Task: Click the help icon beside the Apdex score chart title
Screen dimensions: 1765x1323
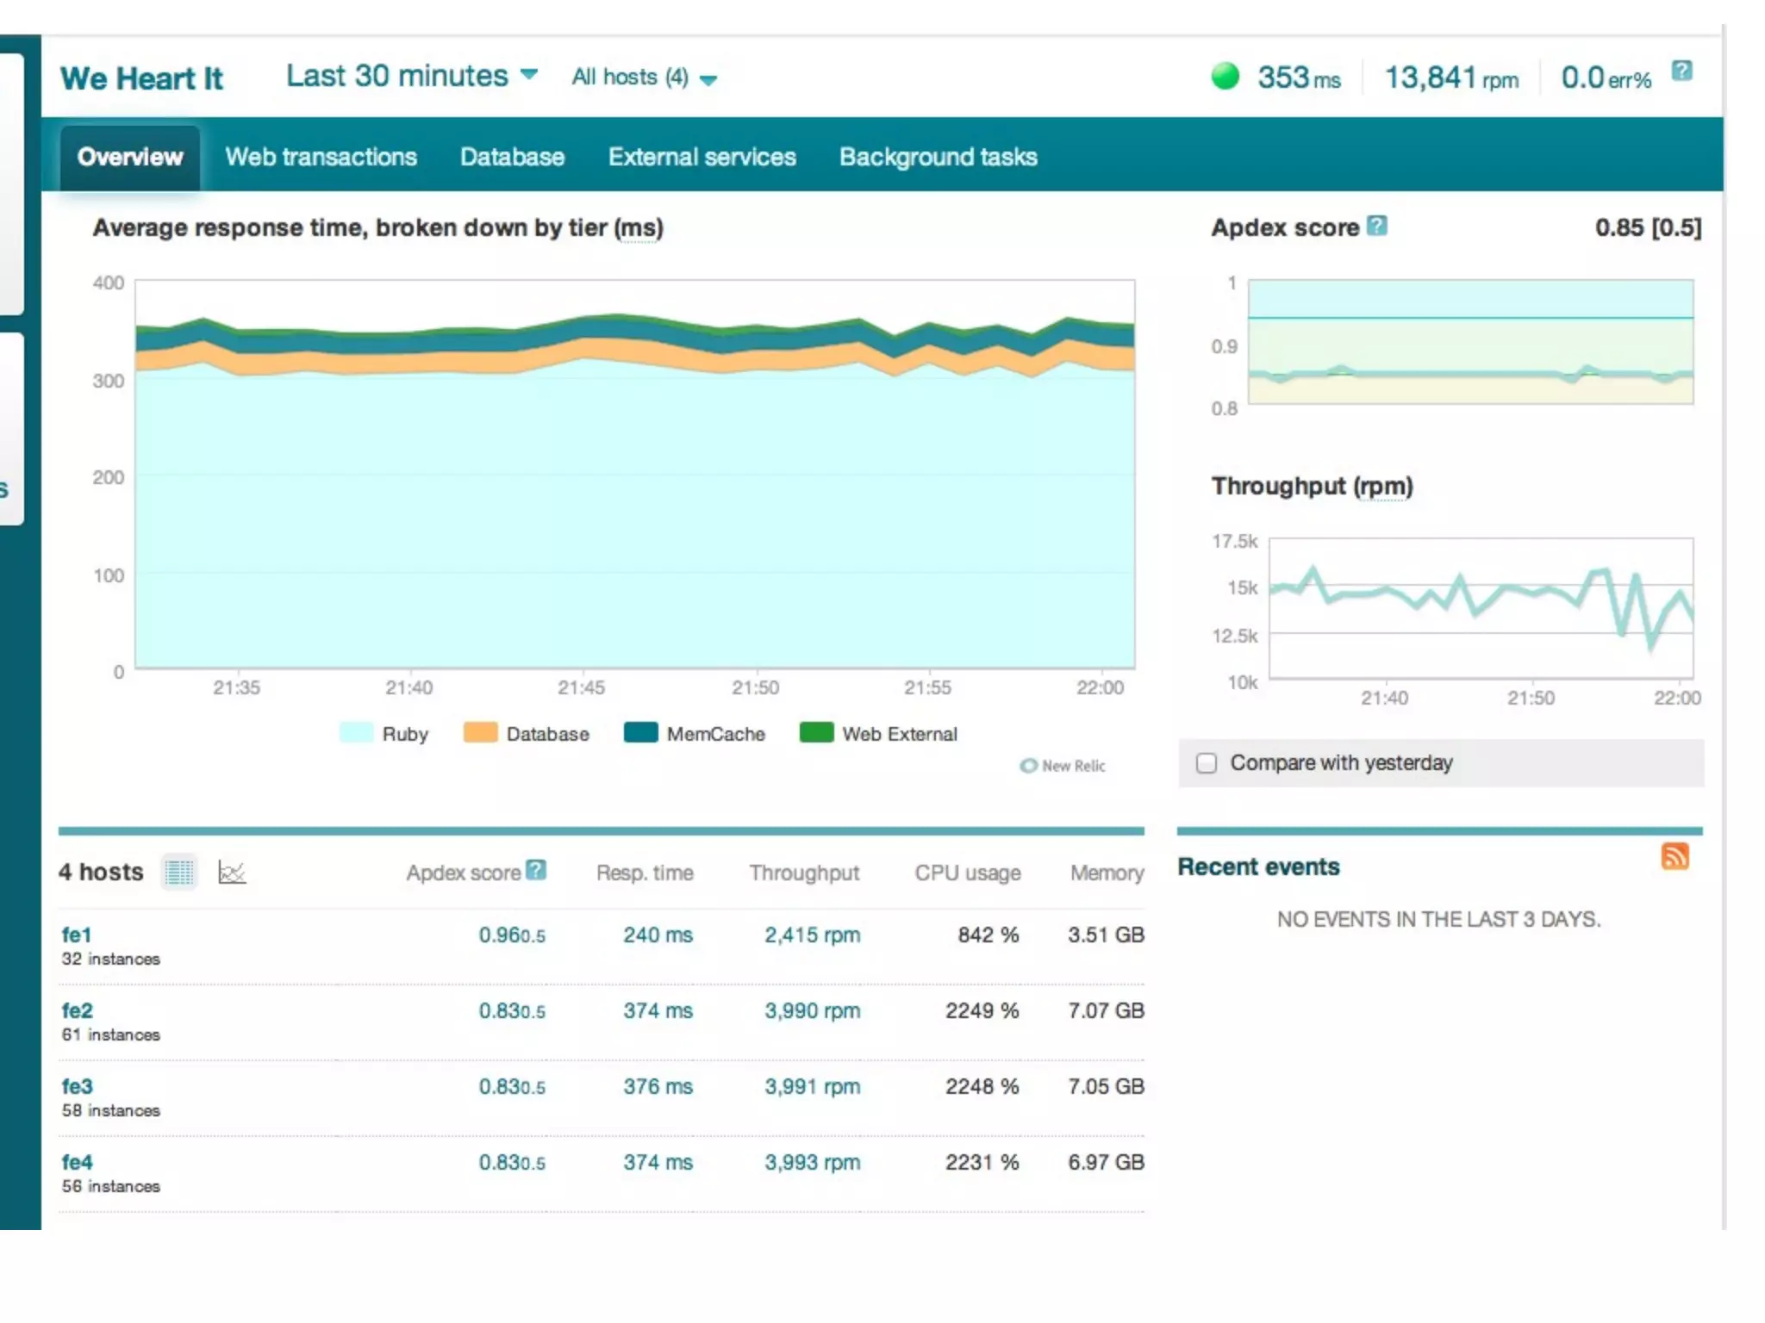Action: point(1377,226)
